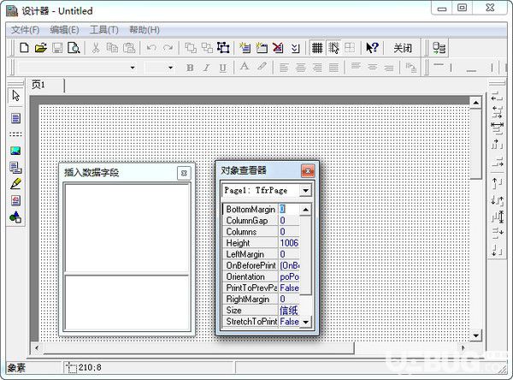Open page options icon beside delete page
This screenshot has width=513, height=380.
click(295, 48)
